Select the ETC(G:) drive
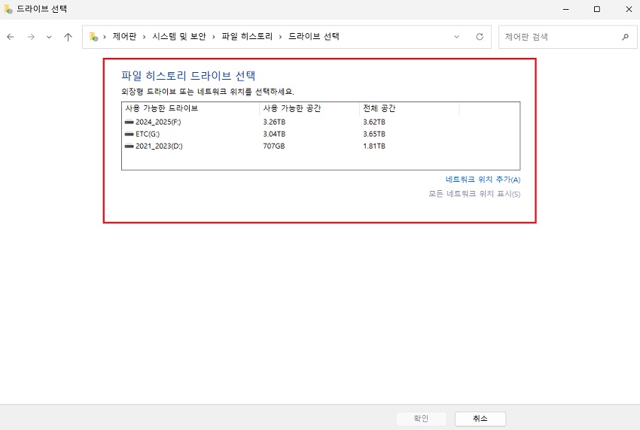This screenshot has width=640, height=430. [x=147, y=134]
